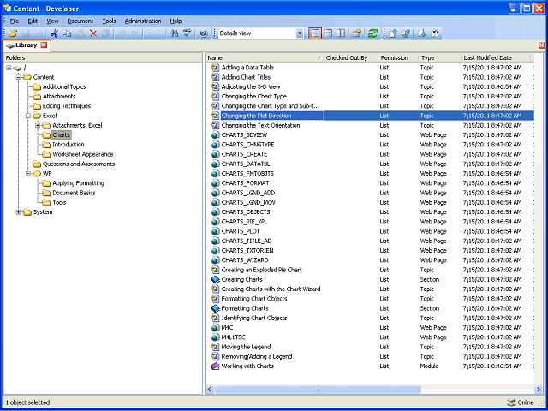Open the Help menu

(176, 21)
